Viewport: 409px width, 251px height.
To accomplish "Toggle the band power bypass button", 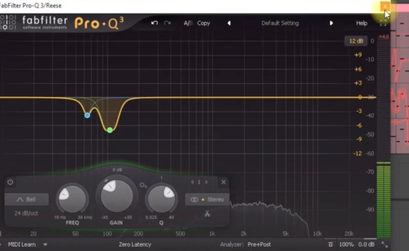I will click(x=10, y=182).
